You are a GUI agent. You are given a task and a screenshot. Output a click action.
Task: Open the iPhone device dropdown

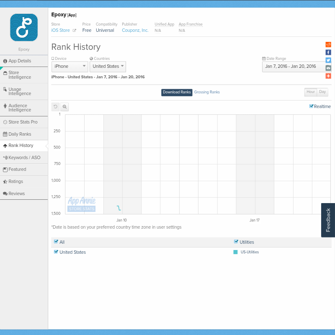pos(70,67)
